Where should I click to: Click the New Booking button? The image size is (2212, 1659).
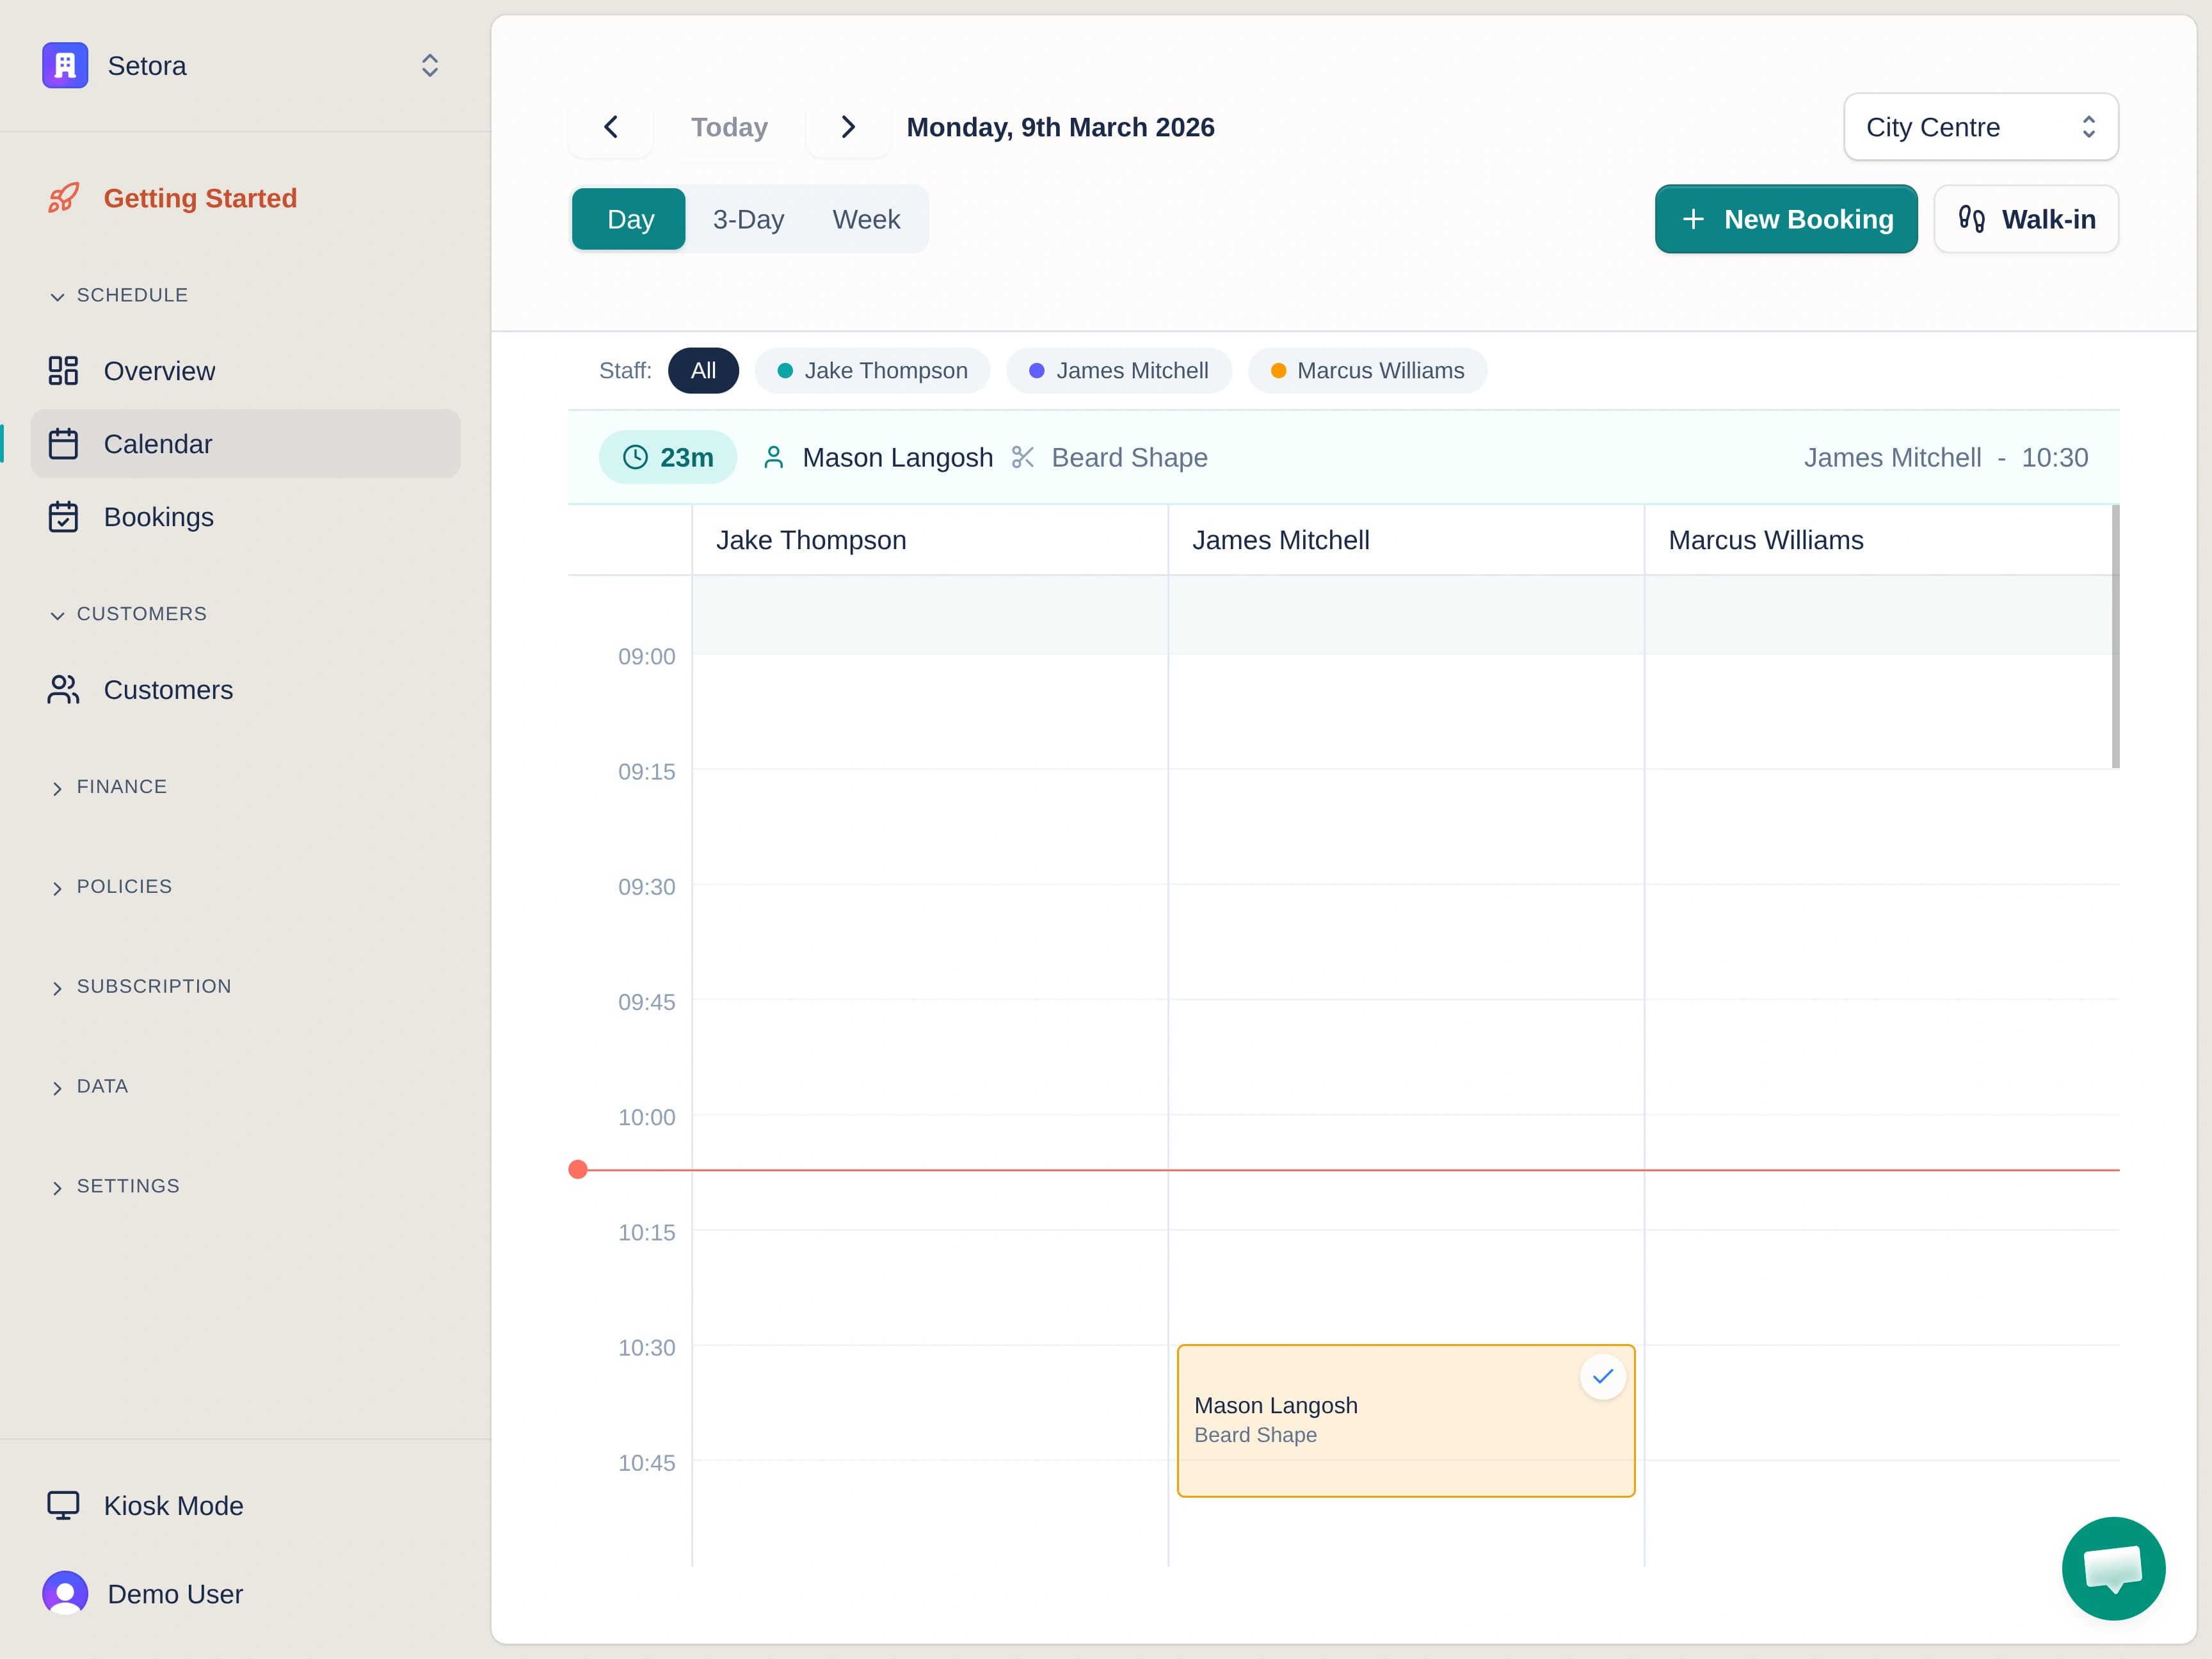1786,219
